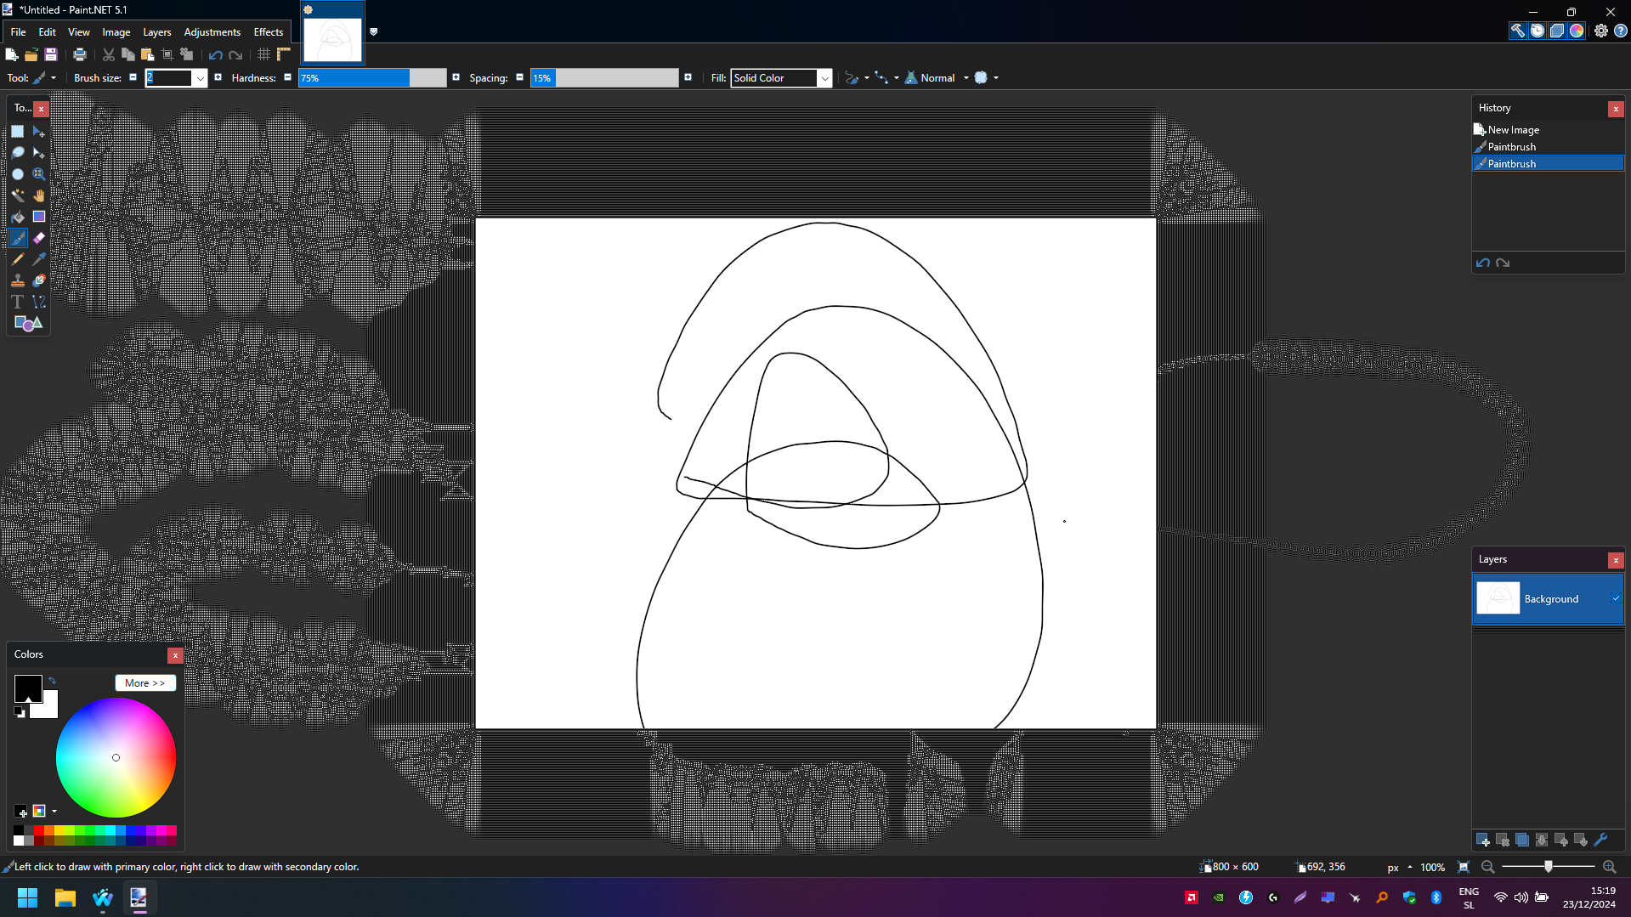Viewport: 1631px width, 917px height.
Task: Pick a hue on the color wheel
Action: (x=116, y=758)
